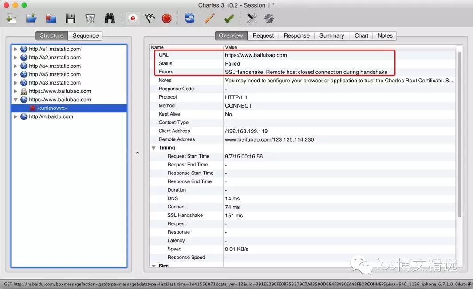Viewport: 473px width, 289px height.
Task: Expand http://m.baidu.com node
Action: tap(16, 116)
